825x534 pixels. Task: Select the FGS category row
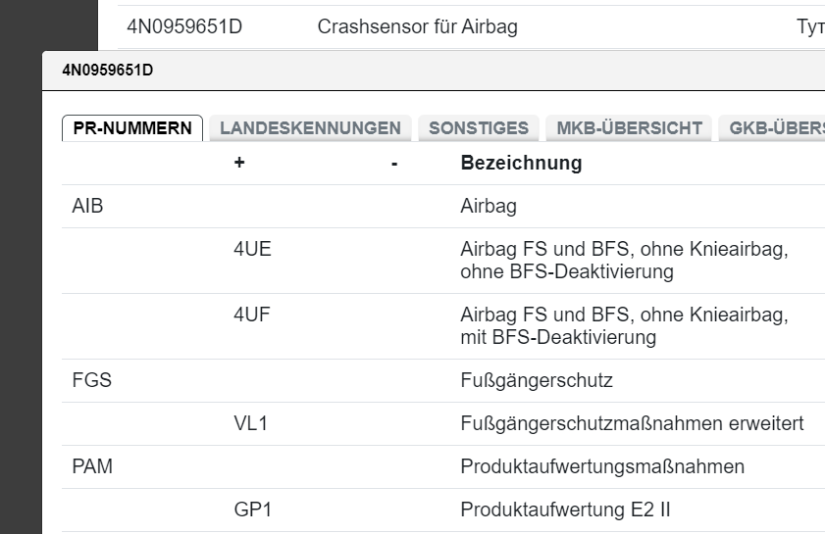click(x=92, y=380)
